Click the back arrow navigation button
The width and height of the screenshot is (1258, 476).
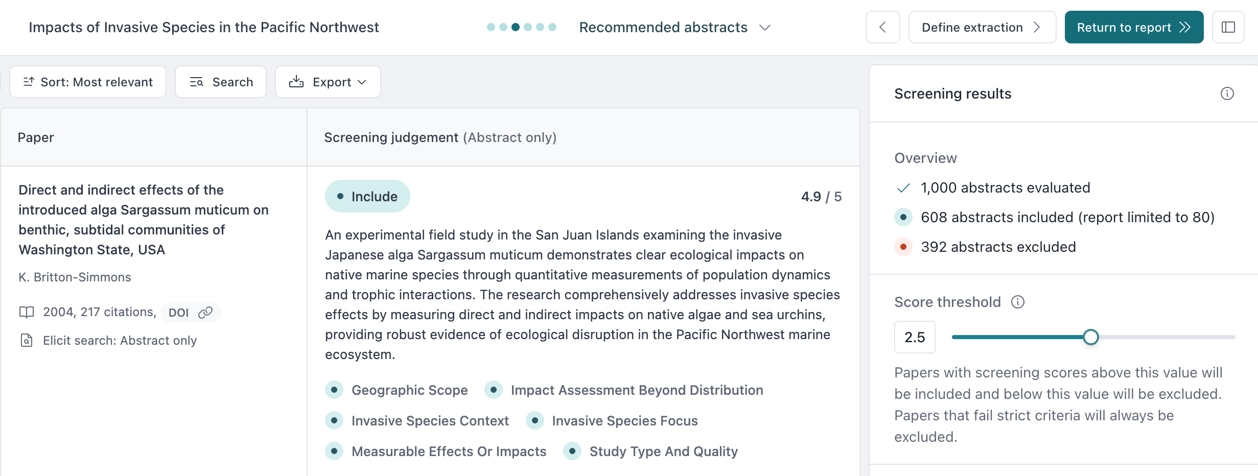tap(882, 28)
